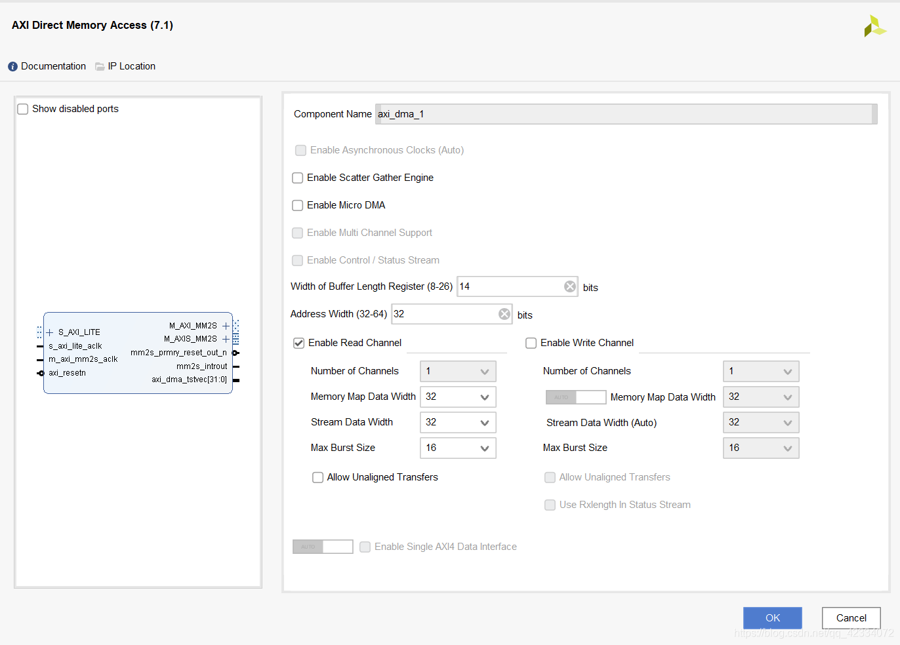This screenshot has width=900, height=645.
Task: Click the mm2s_introut port label
Action: click(202, 366)
